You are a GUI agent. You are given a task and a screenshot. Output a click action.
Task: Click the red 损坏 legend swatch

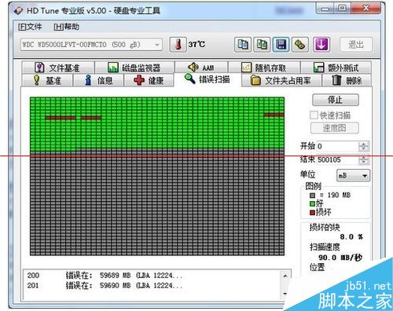[x=312, y=212]
